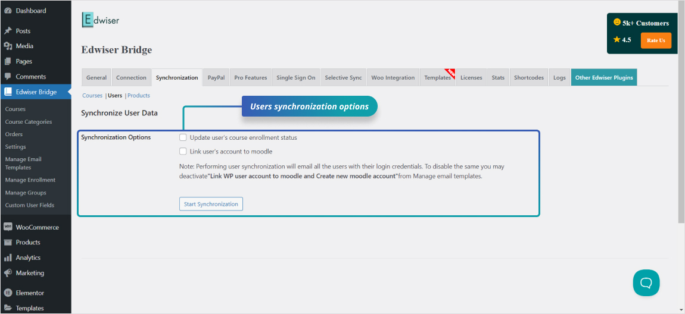
Task: Open Manage Email Templates menu item
Action: click(24, 163)
